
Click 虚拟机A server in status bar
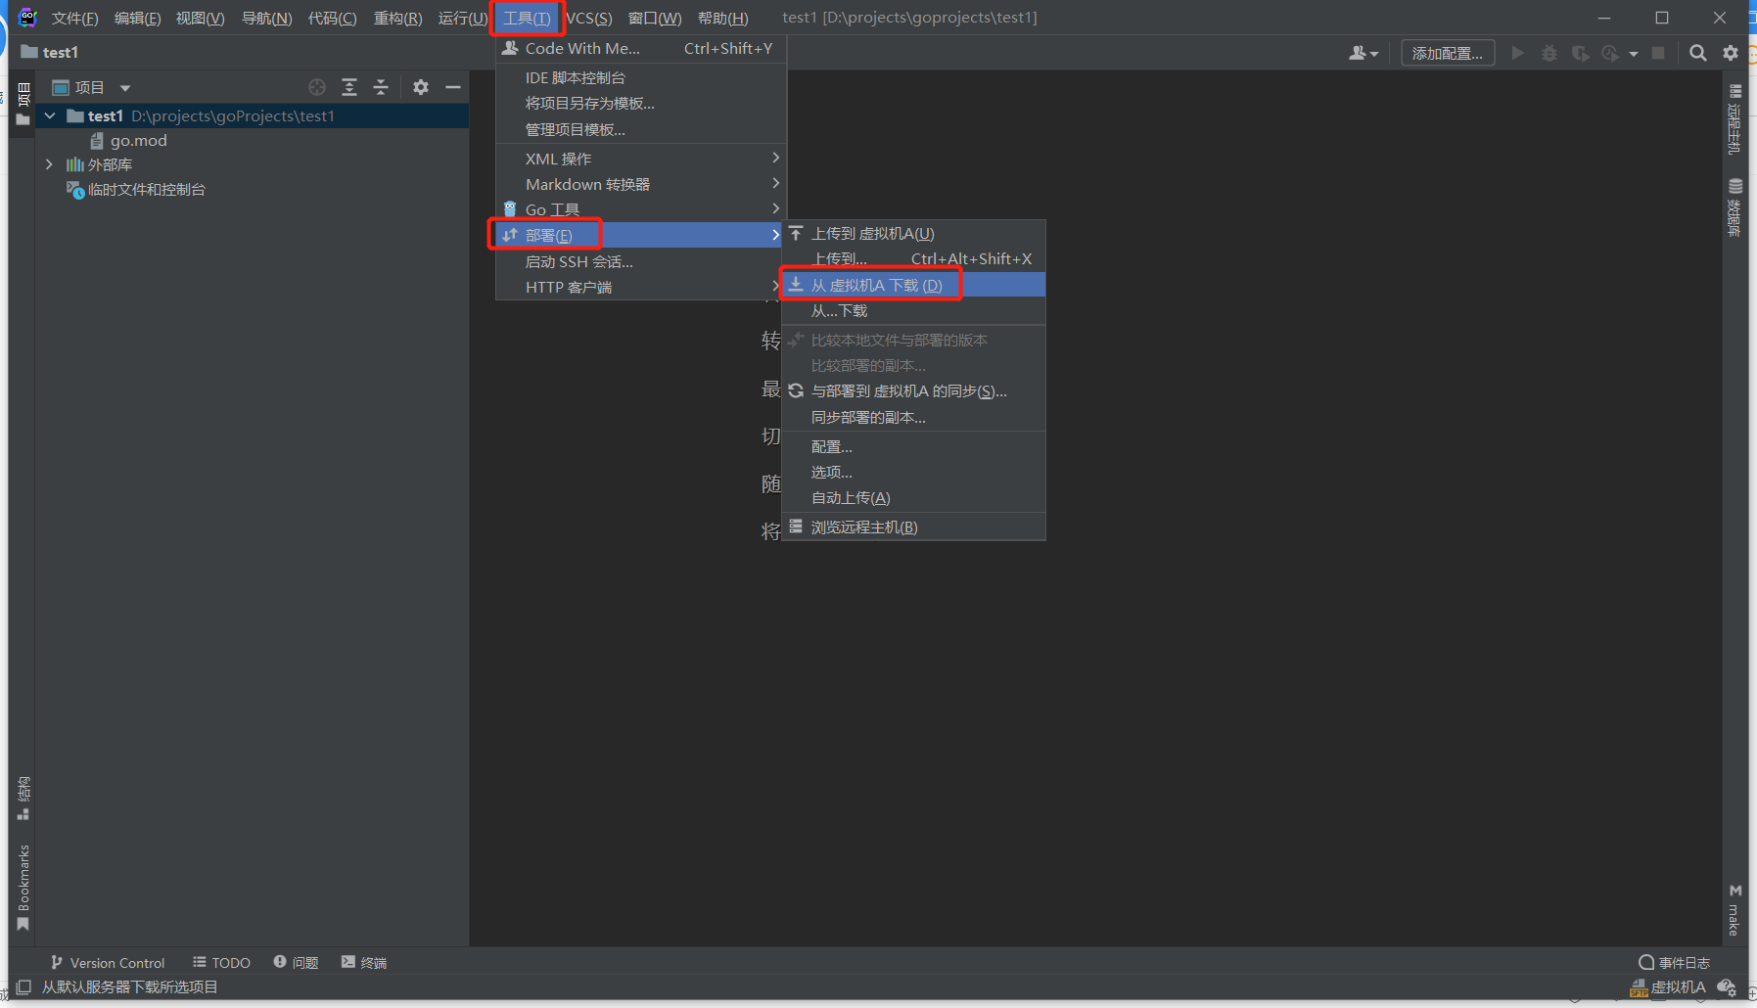1668,987
